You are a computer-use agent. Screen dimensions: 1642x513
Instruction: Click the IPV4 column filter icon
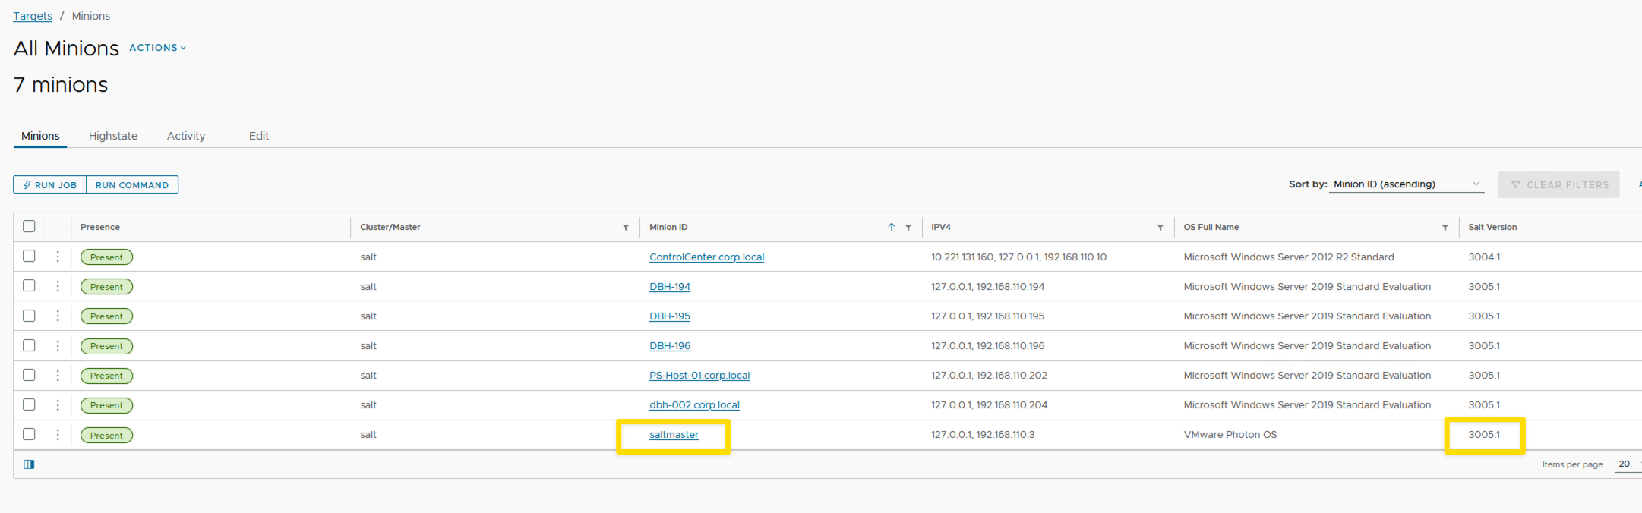coord(1160,228)
